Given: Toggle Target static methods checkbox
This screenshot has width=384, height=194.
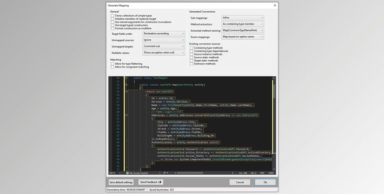Looking at the screenshot, I should pos(191,61).
